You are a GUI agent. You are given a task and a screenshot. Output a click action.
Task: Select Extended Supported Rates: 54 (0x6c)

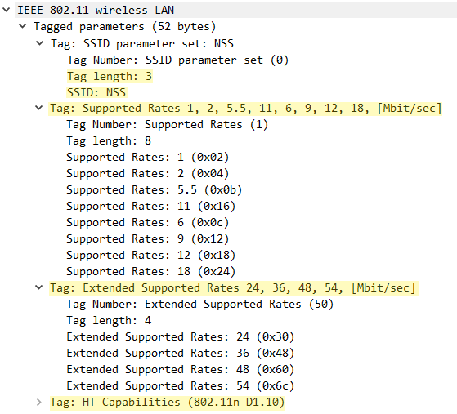(181, 385)
